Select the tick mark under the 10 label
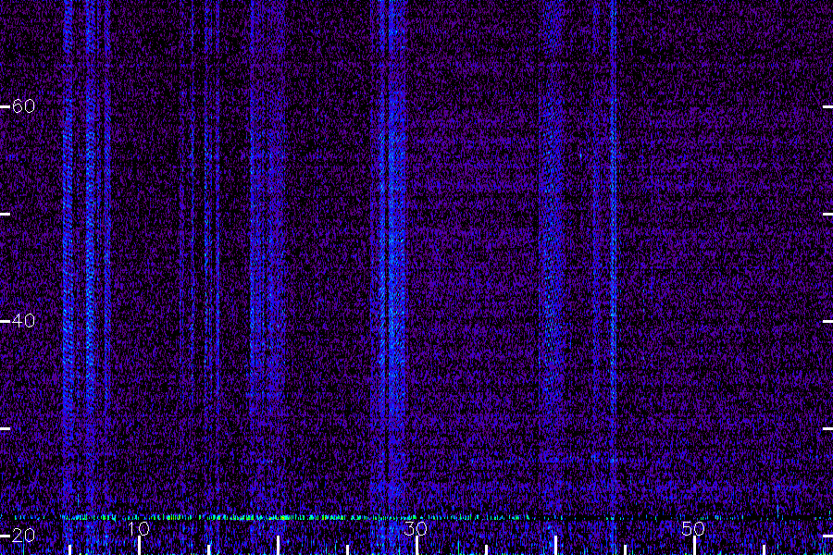The width and height of the screenshot is (833, 555). (139, 546)
